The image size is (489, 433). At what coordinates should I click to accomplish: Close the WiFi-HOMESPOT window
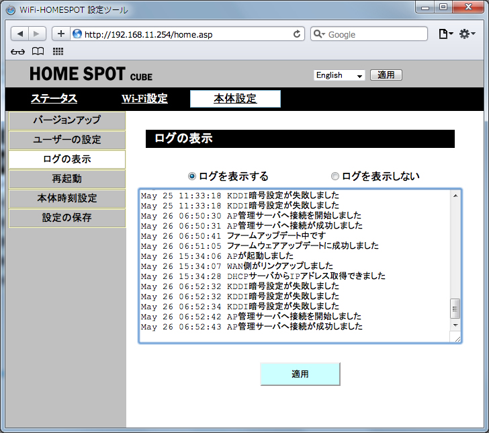[x=468, y=7]
